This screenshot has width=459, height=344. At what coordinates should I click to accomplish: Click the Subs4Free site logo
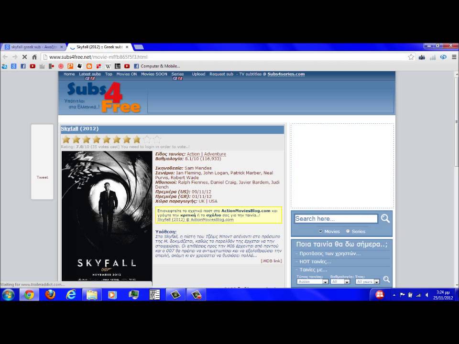102,97
